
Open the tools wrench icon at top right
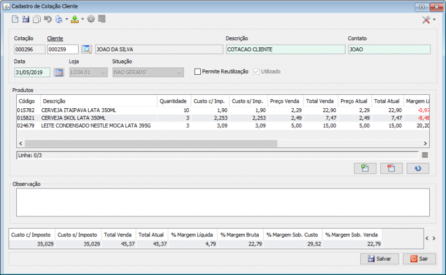pyautogui.click(x=426, y=20)
